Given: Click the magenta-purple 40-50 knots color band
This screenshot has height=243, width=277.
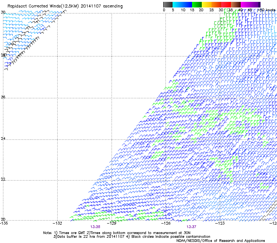Looking at the screenshot, I should point(250,4).
